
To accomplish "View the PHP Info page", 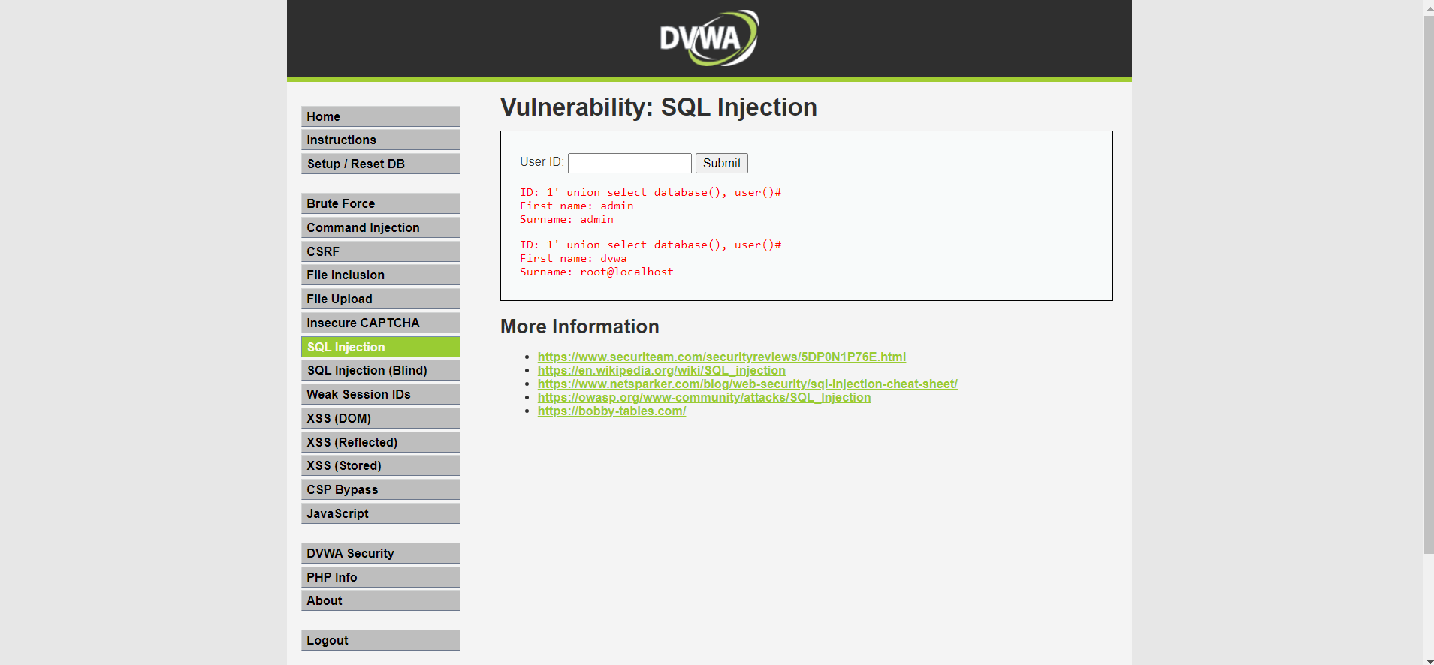I will pos(381,577).
